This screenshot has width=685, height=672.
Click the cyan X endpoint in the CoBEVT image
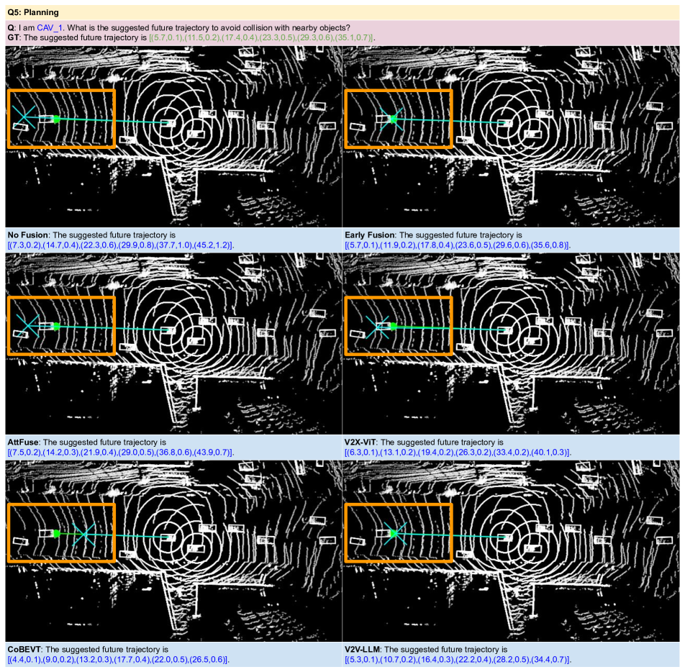tap(83, 534)
